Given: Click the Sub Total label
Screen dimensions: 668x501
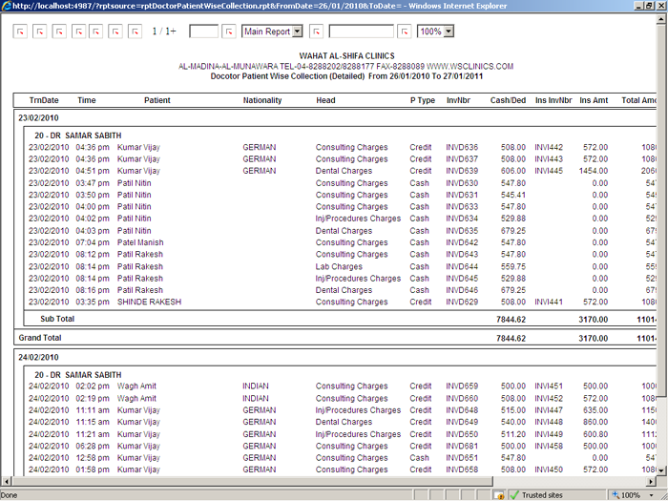Looking at the screenshot, I should (57, 319).
